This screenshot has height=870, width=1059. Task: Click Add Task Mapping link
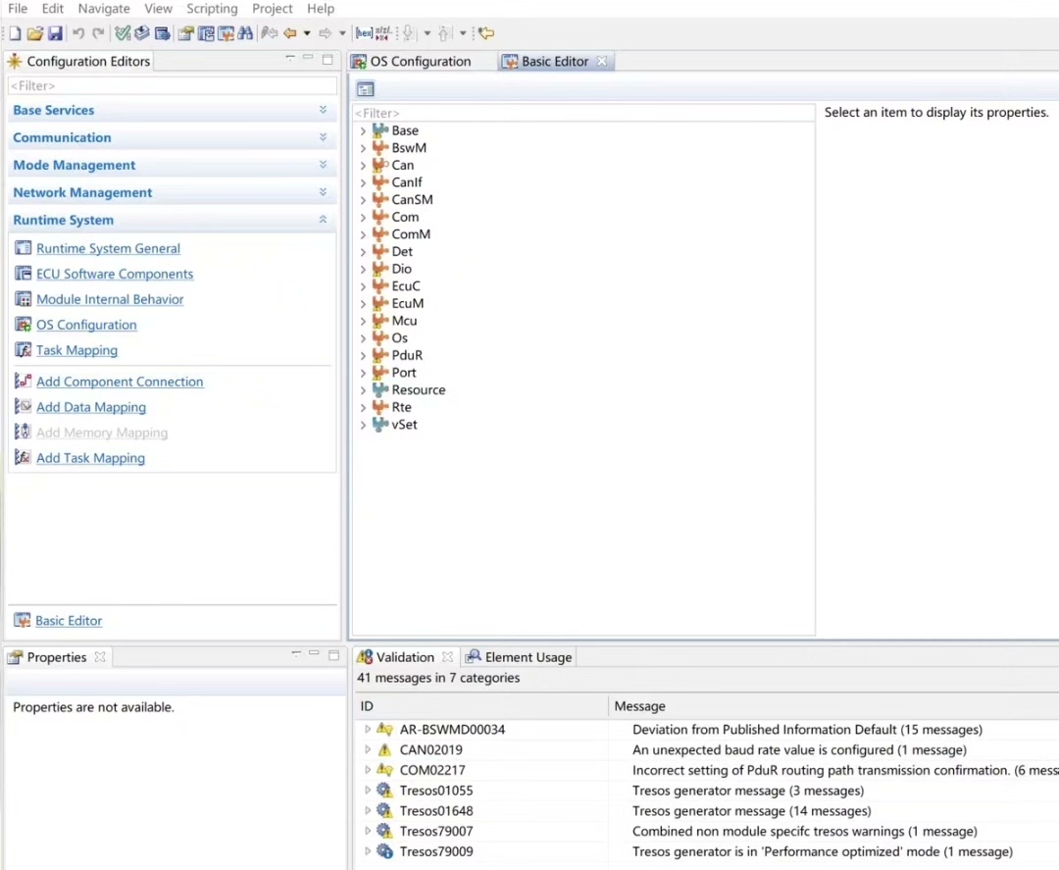tap(90, 458)
